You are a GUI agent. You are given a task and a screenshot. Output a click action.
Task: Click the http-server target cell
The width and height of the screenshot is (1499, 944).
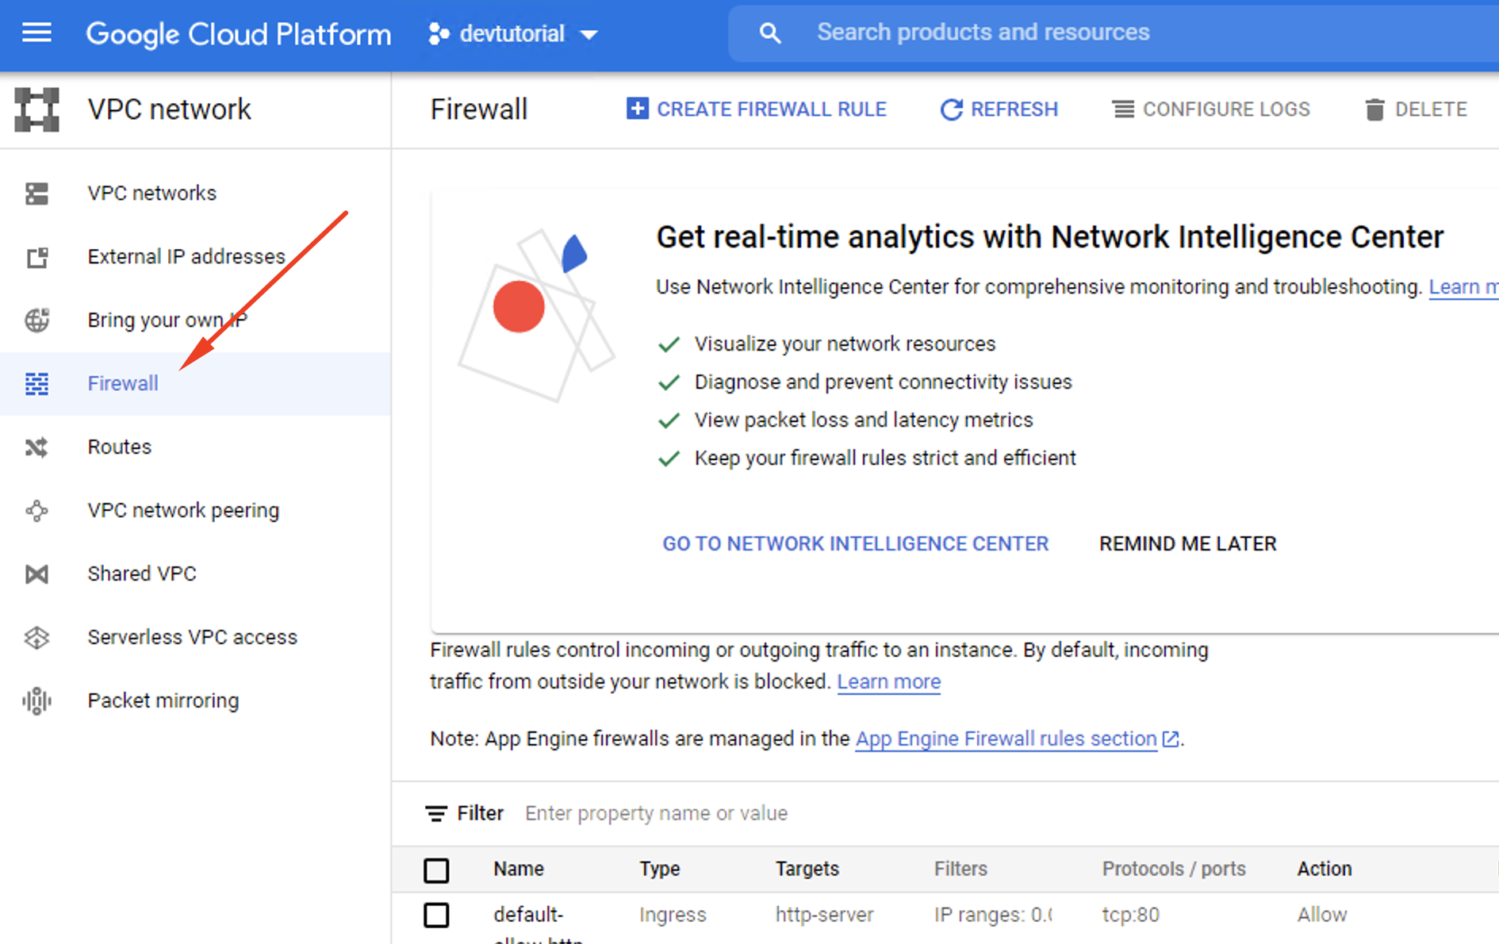[x=824, y=915]
